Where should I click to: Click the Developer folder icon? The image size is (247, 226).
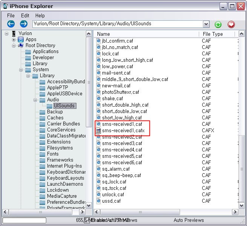click(28, 58)
